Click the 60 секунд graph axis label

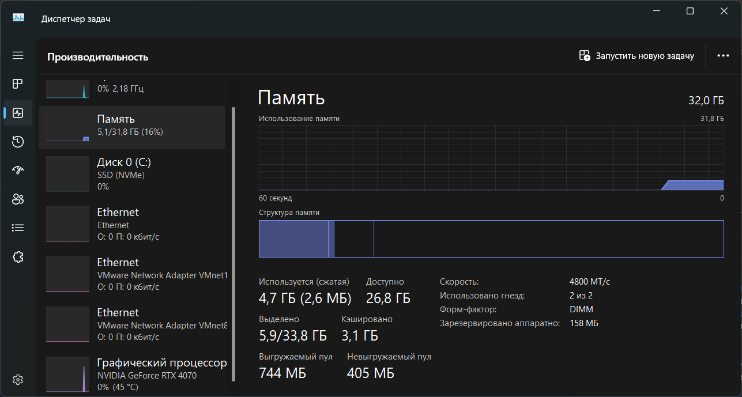(276, 198)
